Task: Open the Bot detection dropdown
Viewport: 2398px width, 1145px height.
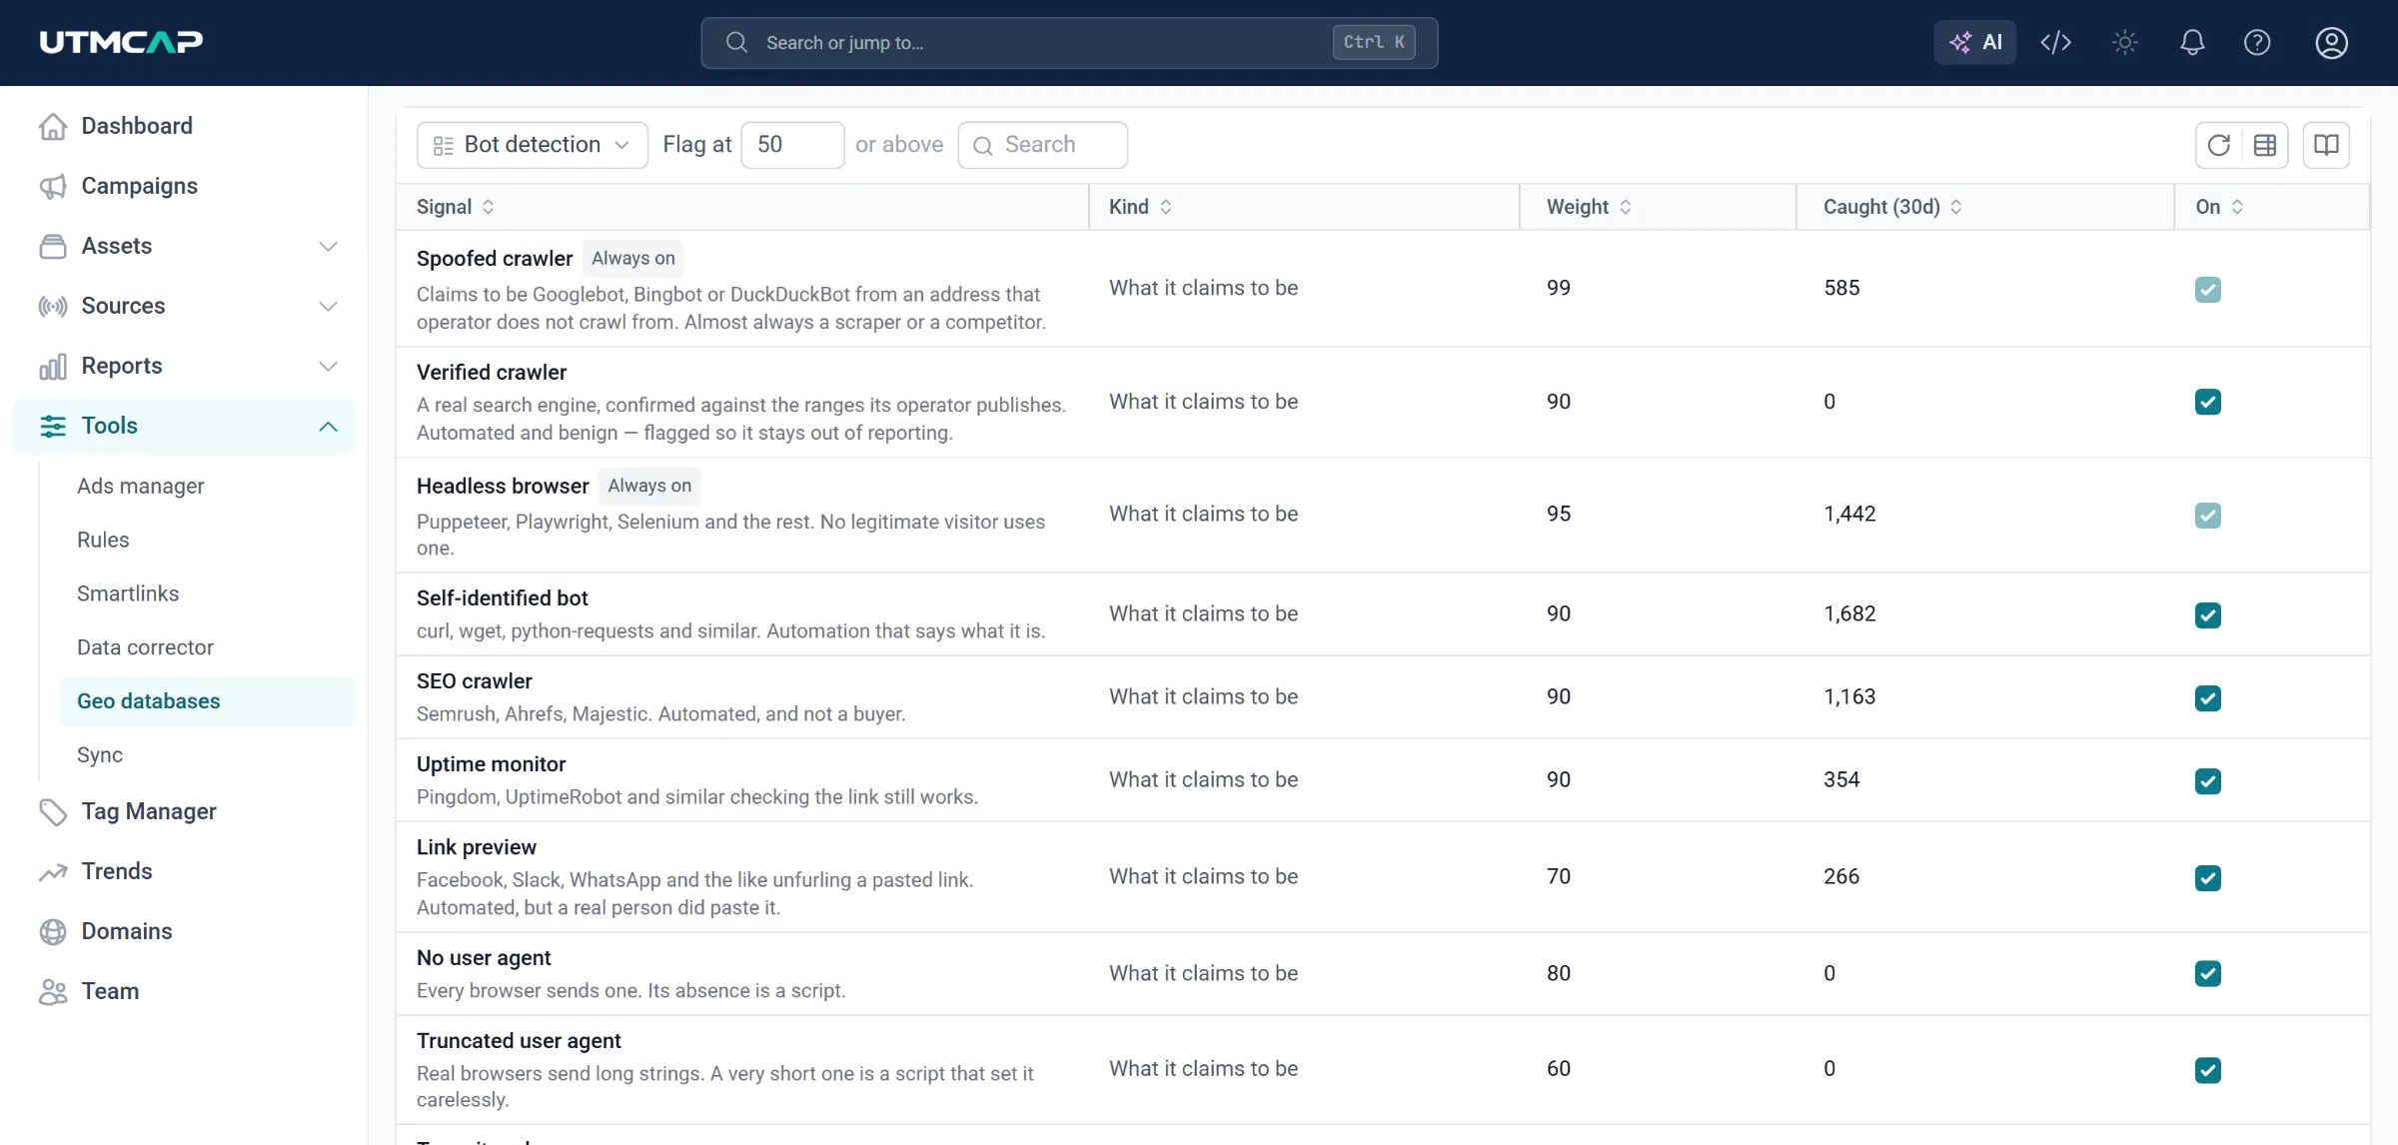Action: click(532, 145)
